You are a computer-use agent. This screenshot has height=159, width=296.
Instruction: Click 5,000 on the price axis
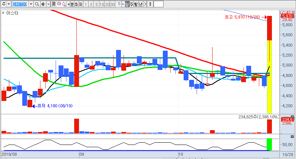coord(287,65)
